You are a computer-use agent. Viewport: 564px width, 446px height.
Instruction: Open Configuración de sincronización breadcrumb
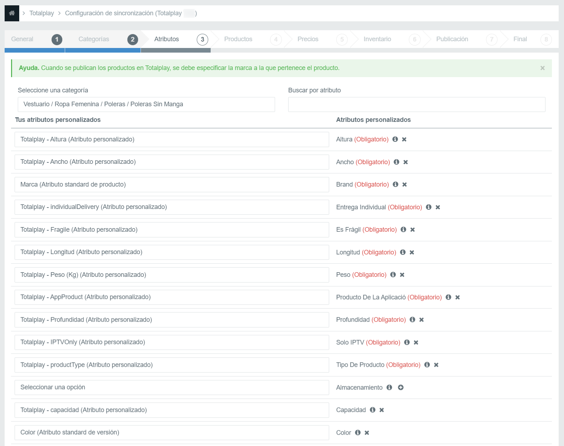tap(131, 13)
